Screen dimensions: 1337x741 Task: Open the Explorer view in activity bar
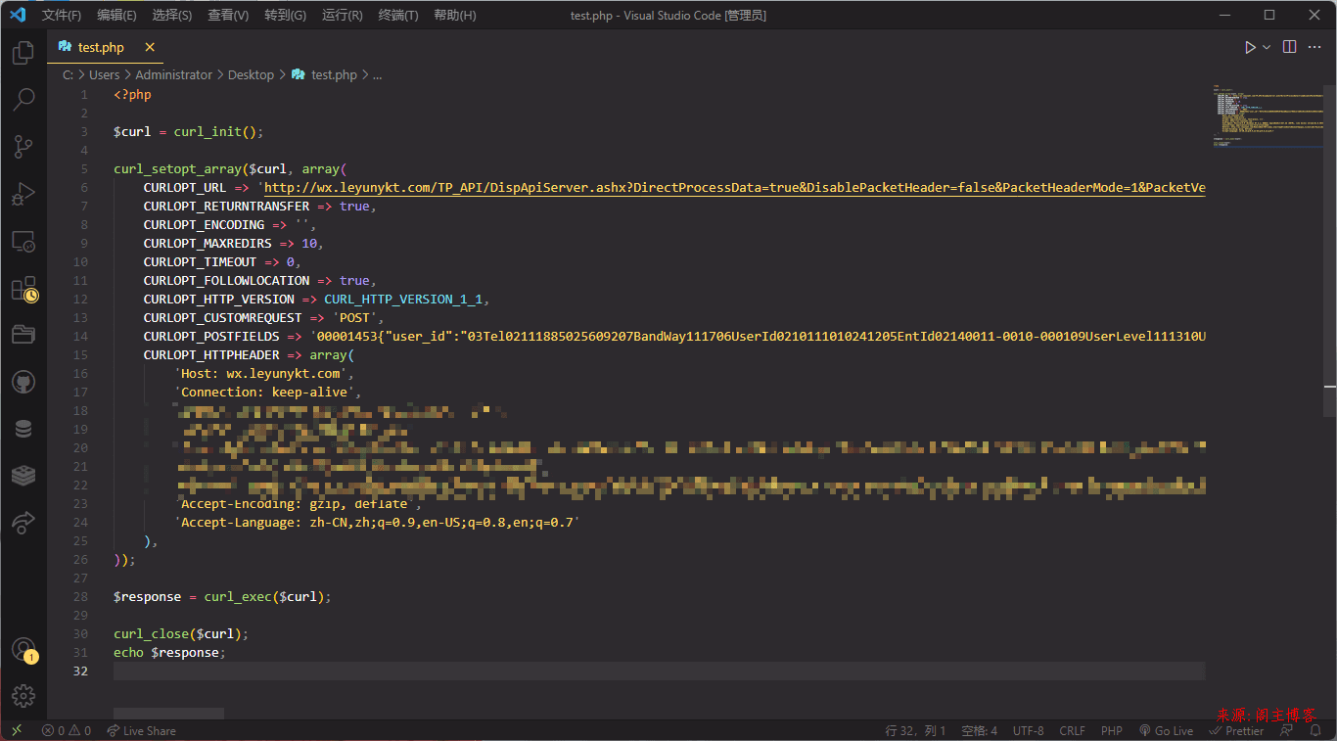23,53
